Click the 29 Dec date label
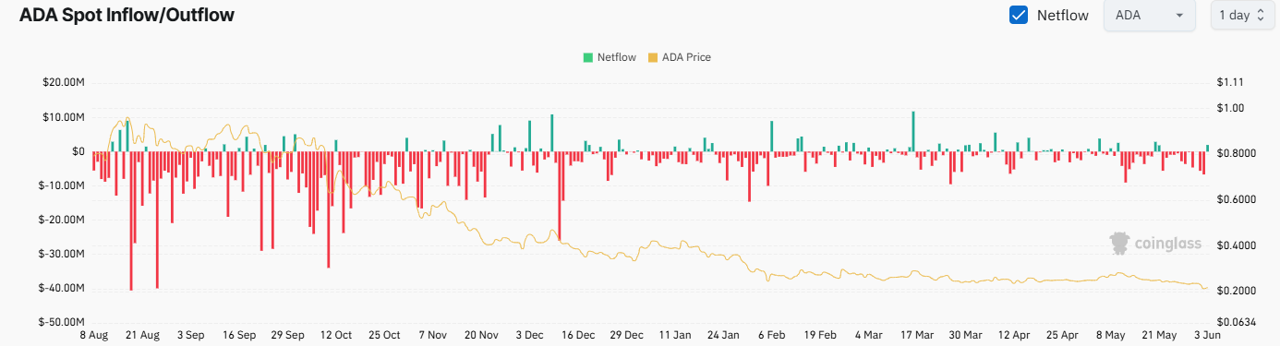This screenshot has width=1280, height=346. point(627,335)
